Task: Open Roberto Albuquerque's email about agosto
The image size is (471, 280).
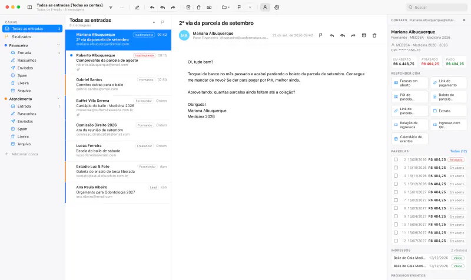Action: [x=118, y=62]
